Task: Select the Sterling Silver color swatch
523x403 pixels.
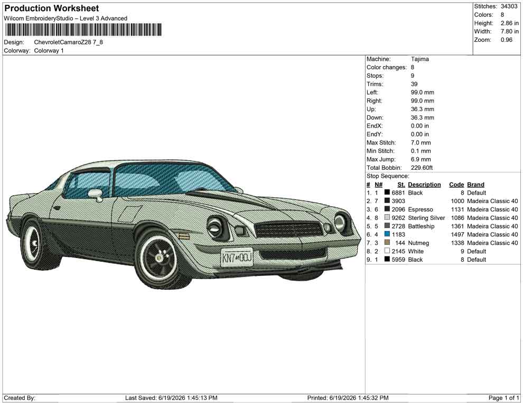Action: point(387,217)
